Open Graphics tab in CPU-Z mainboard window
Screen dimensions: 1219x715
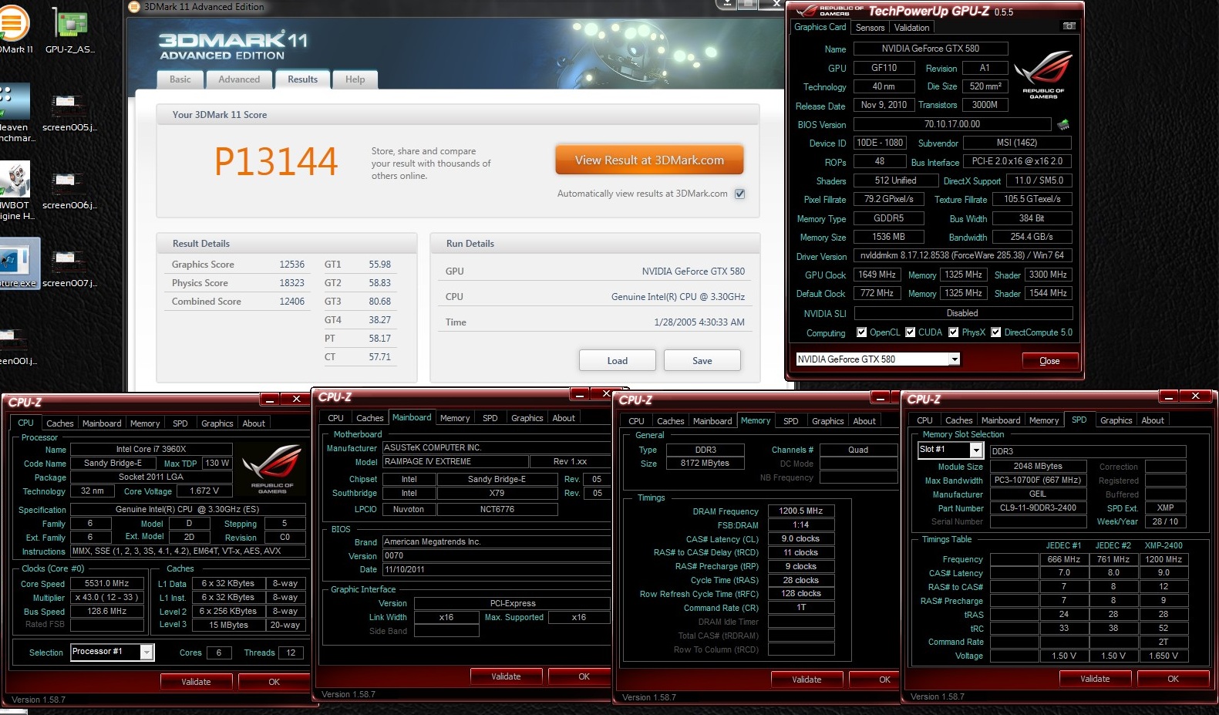click(527, 418)
